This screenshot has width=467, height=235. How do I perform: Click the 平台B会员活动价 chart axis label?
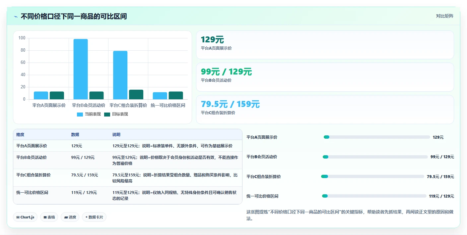[x=89, y=105]
